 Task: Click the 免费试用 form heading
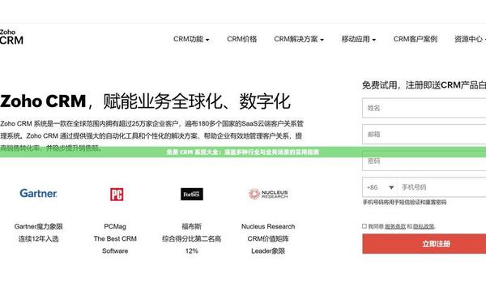(x=424, y=85)
